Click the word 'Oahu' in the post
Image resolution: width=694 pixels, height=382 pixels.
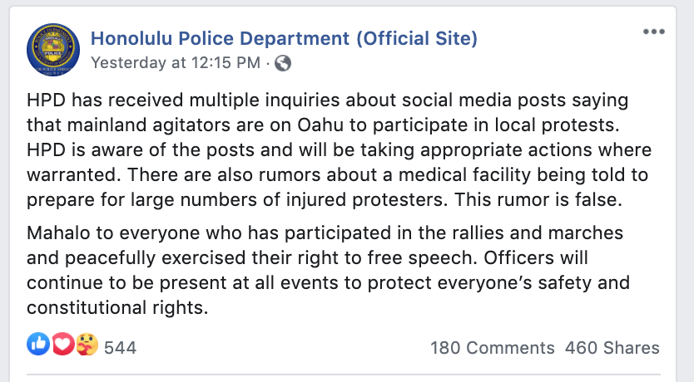(x=320, y=125)
